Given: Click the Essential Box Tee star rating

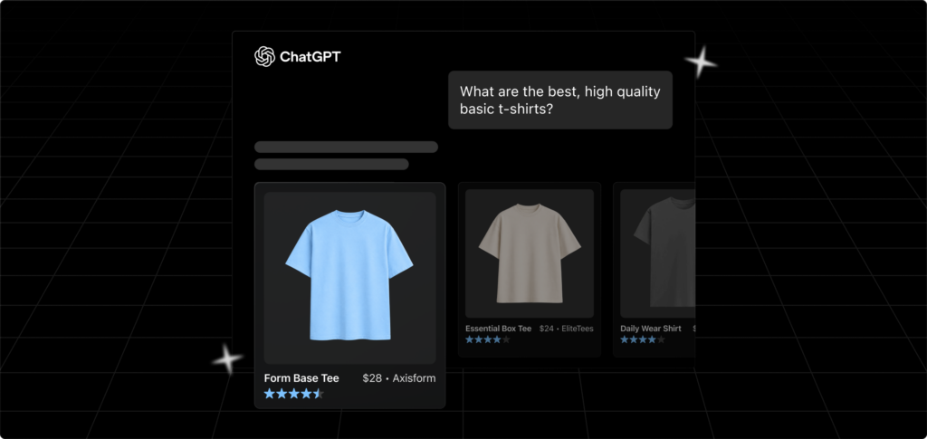Looking at the screenshot, I should coord(488,339).
